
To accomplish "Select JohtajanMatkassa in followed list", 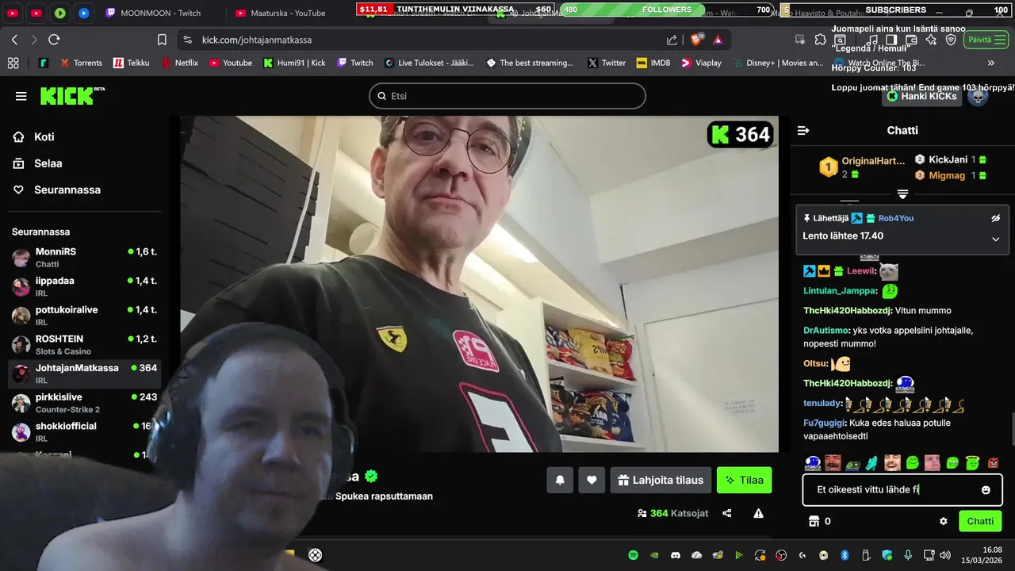I will pyautogui.click(x=85, y=374).
